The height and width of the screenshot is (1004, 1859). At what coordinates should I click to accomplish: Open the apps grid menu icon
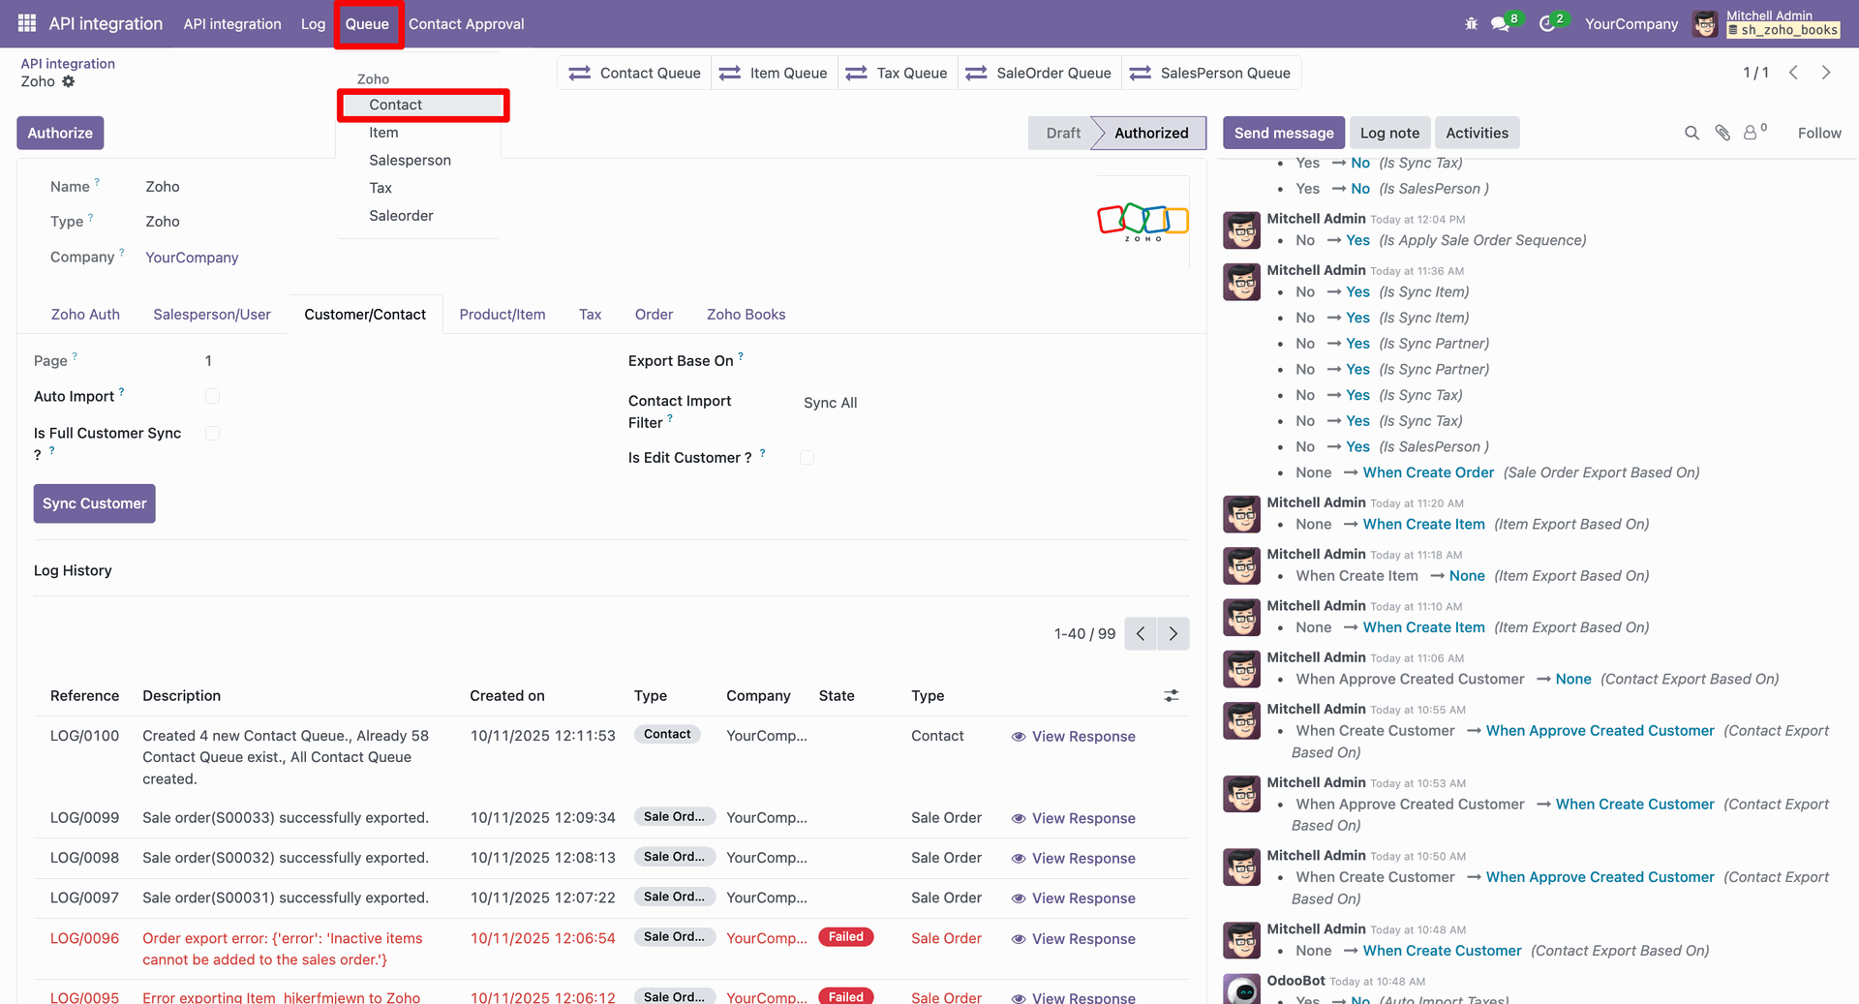27,23
